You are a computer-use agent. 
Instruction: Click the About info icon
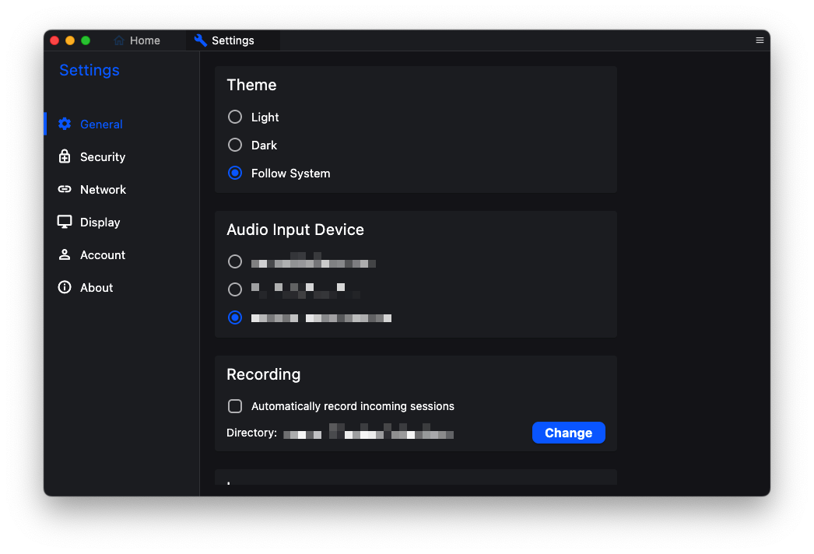click(x=65, y=287)
